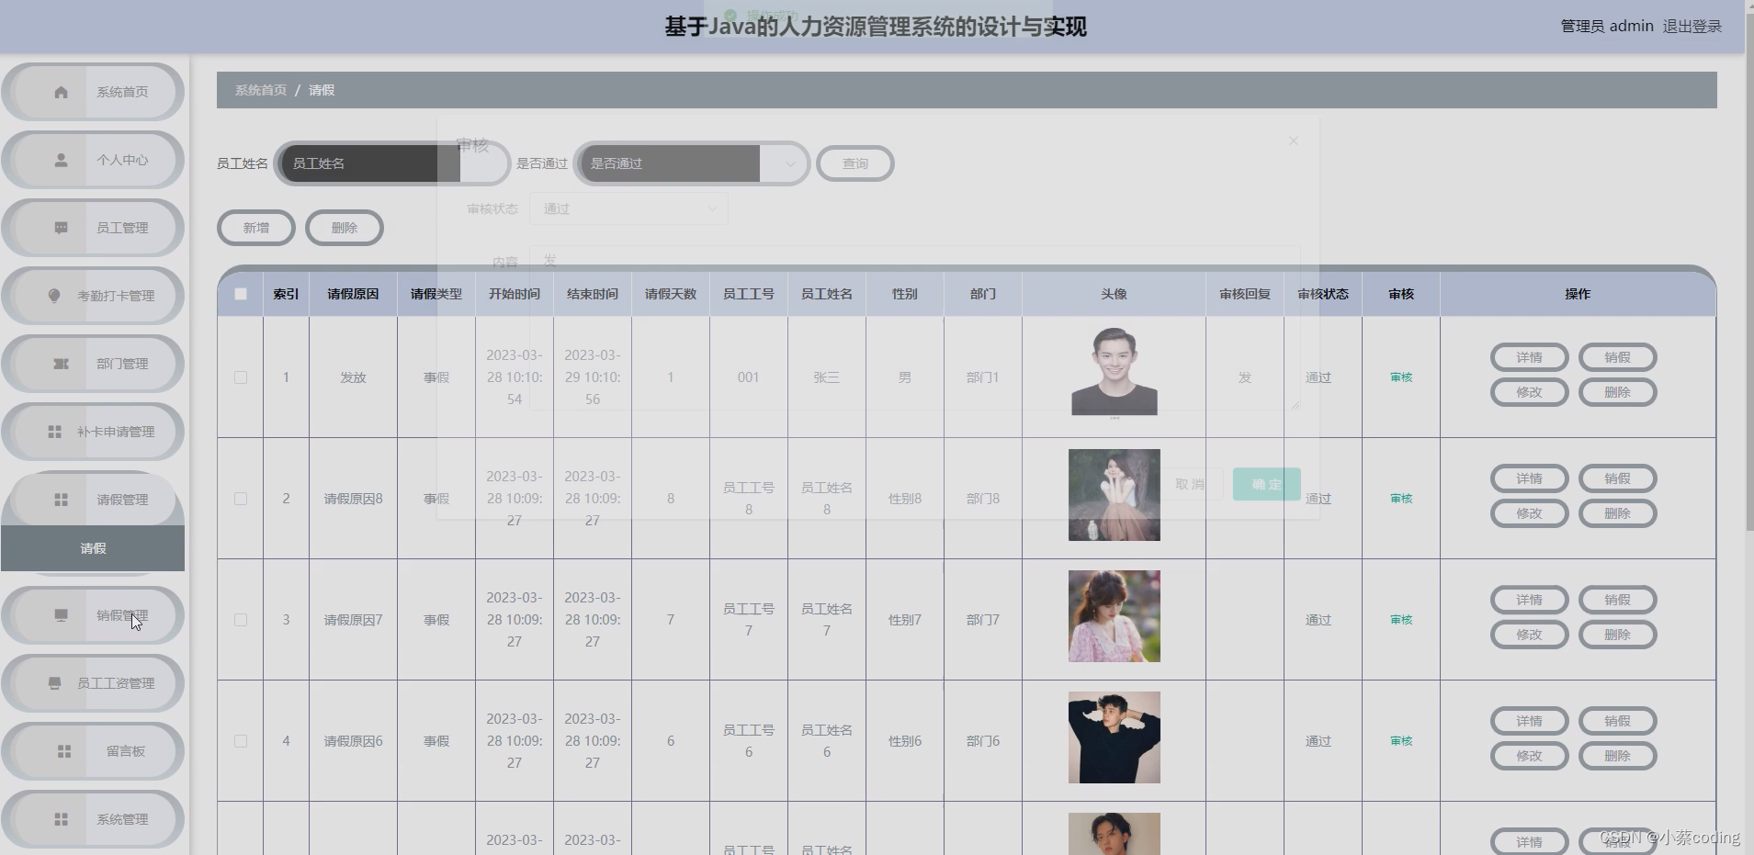Open the 是否通过 filter dropdown
1754x855 pixels.
(691, 163)
